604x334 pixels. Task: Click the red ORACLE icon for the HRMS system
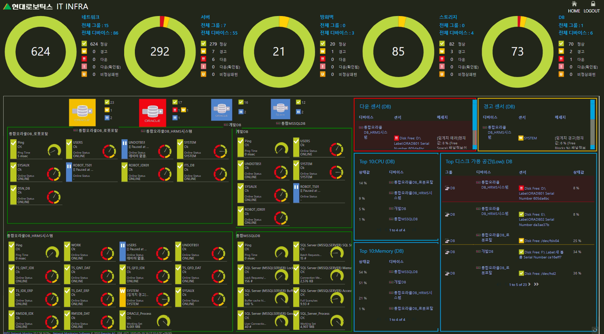(152, 112)
